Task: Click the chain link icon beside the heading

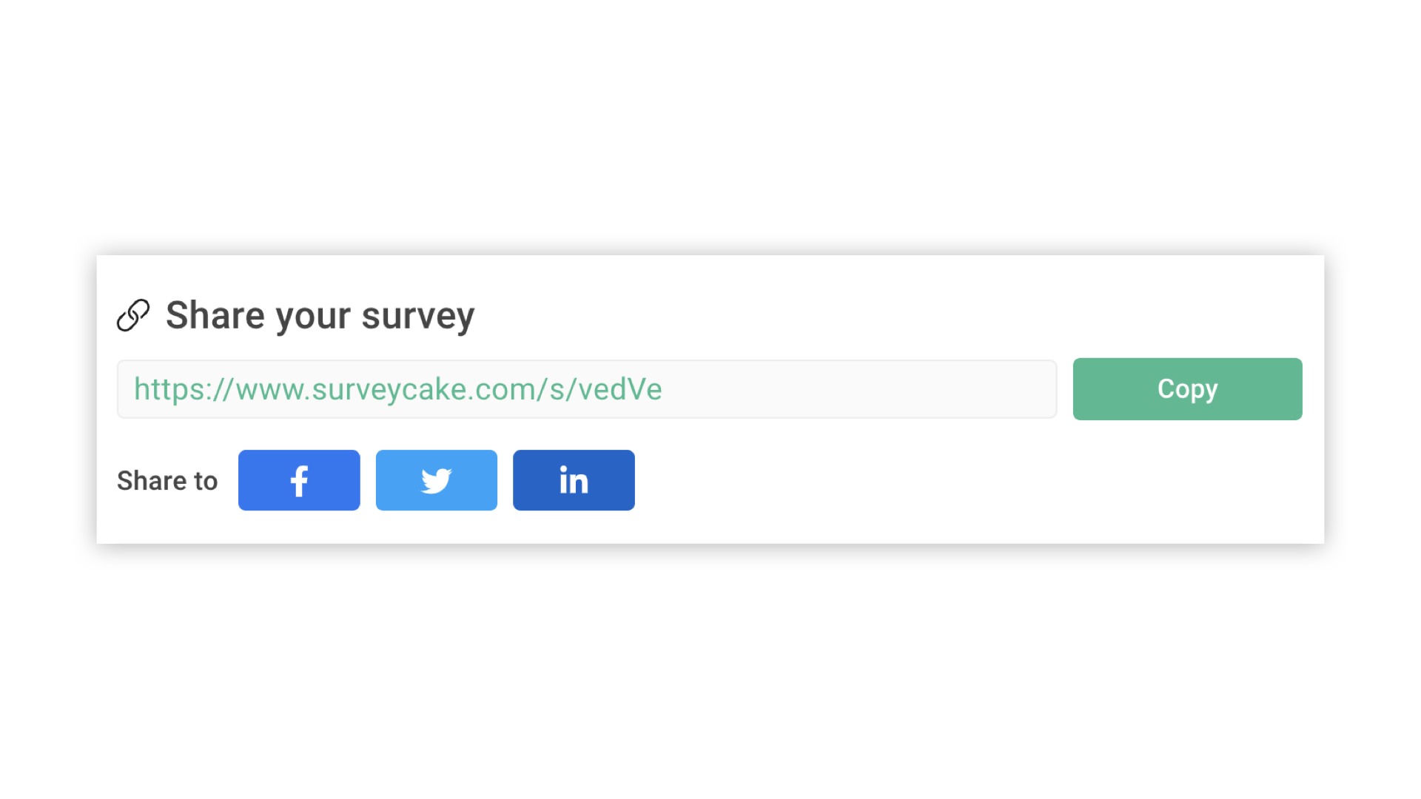Action: click(133, 314)
